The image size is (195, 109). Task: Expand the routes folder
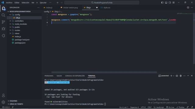(x=10, y=30)
